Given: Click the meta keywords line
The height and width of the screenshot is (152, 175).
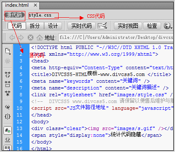Looking at the screenshot, I should point(90,81).
